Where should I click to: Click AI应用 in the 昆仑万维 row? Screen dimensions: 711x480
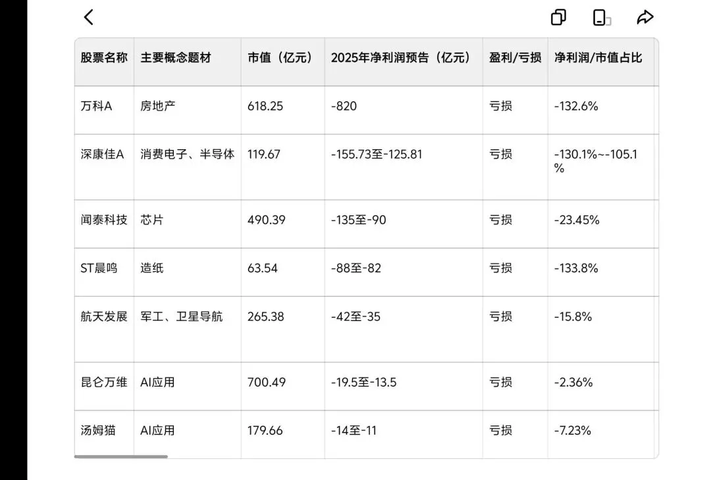[158, 382]
